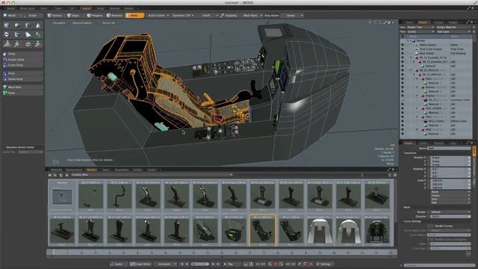Screen dimensions: 478x269
Task: Switch to the Shader tab in right panel
Action: [423, 22]
